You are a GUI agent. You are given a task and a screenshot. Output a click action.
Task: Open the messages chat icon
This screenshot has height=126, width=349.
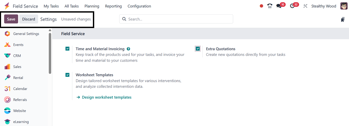(279, 6)
